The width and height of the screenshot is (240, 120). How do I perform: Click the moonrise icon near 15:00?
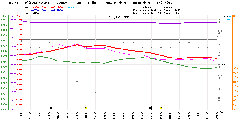point(151,108)
